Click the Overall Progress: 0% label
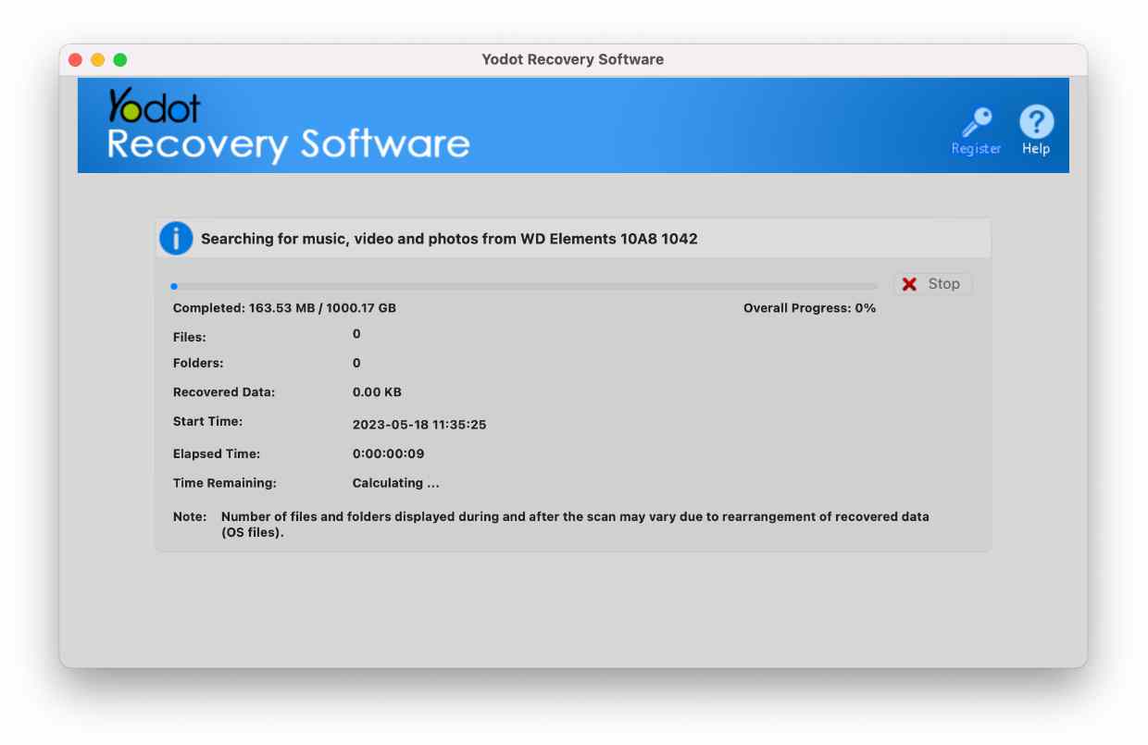This screenshot has width=1148, height=745. click(x=809, y=308)
